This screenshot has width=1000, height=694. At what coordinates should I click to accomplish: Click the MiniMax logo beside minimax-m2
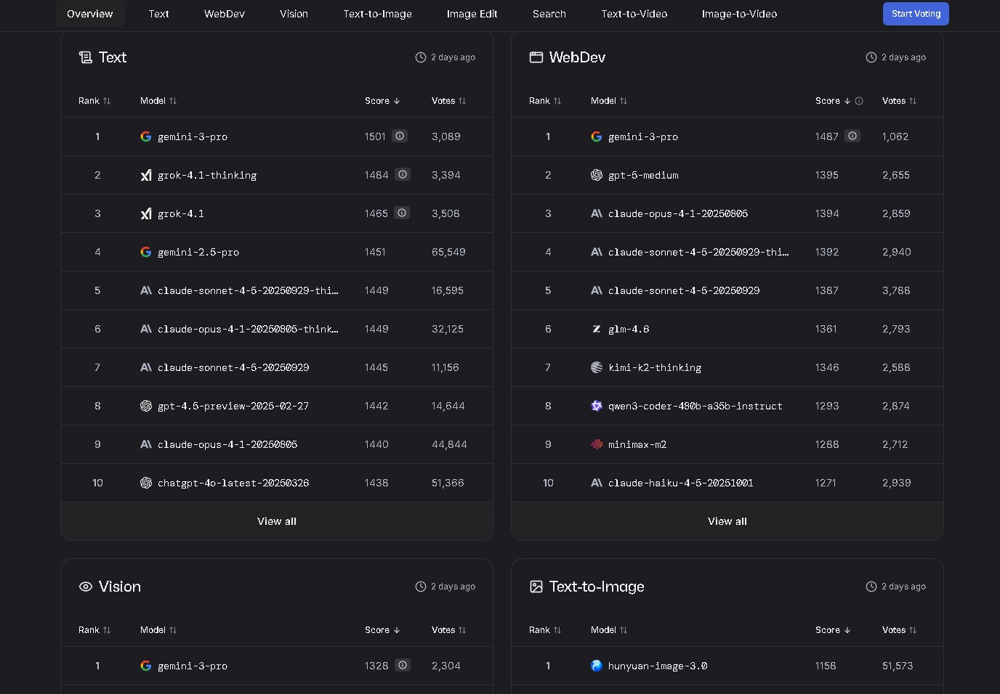click(x=597, y=444)
